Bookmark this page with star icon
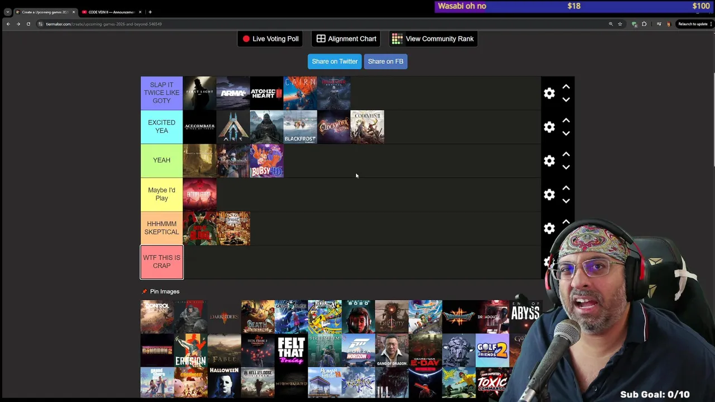 tap(619, 24)
